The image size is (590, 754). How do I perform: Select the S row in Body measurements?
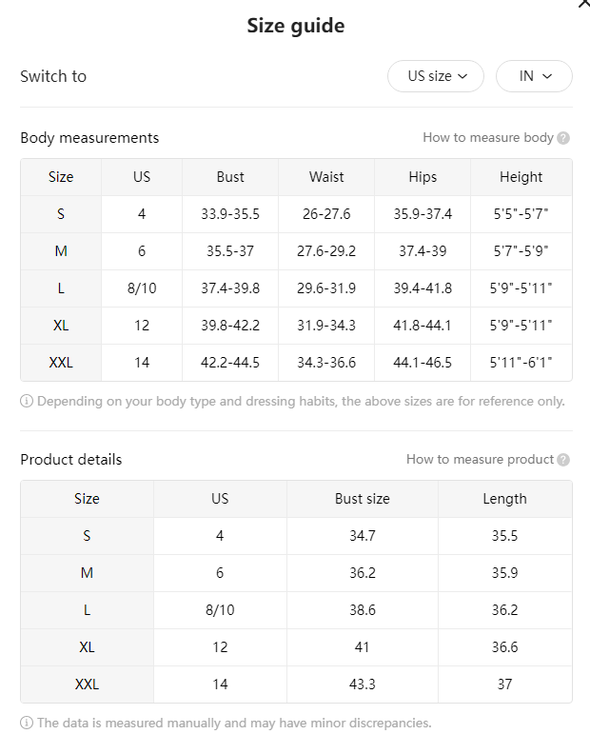click(296, 214)
